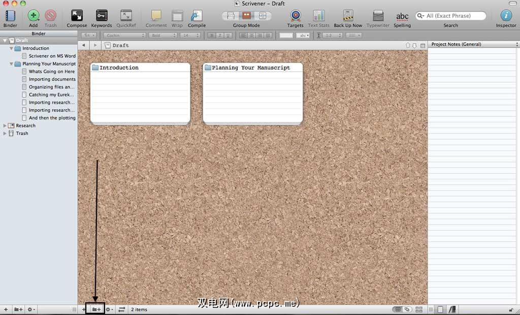Expand the Research folder
This screenshot has width=520, height=315.
(5, 125)
